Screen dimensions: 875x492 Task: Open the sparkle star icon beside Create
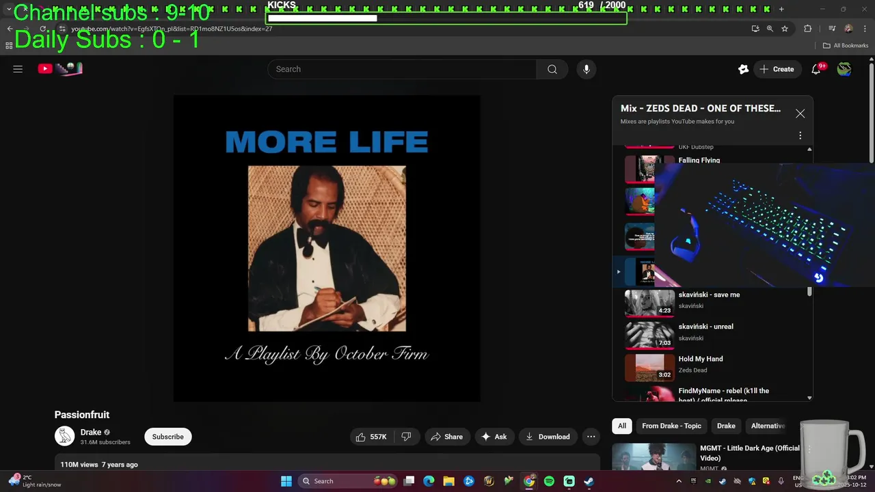tap(743, 69)
